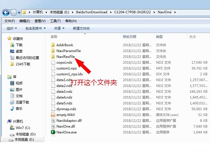Click 新建文件夹 button
The width and height of the screenshot is (210, 155).
(81, 29)
